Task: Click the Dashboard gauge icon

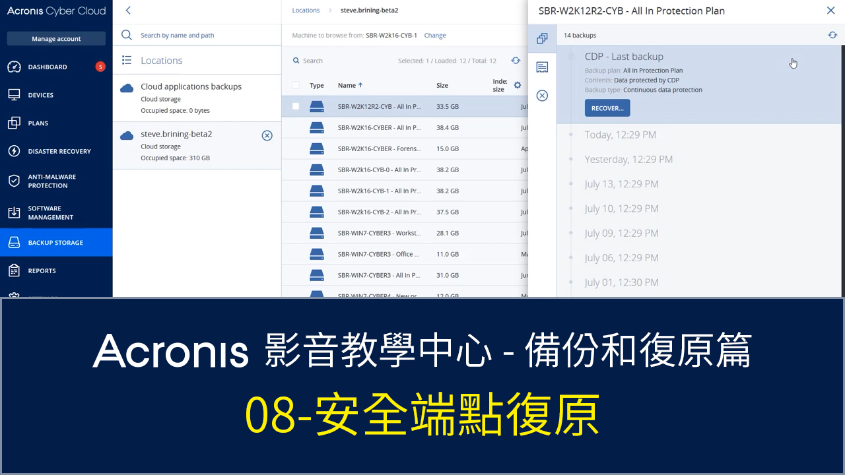Action: (14, 67)
